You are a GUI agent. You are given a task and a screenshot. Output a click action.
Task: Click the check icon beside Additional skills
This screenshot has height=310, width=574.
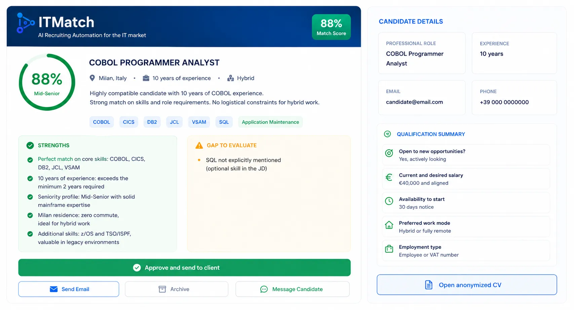(x=30, y=234)
